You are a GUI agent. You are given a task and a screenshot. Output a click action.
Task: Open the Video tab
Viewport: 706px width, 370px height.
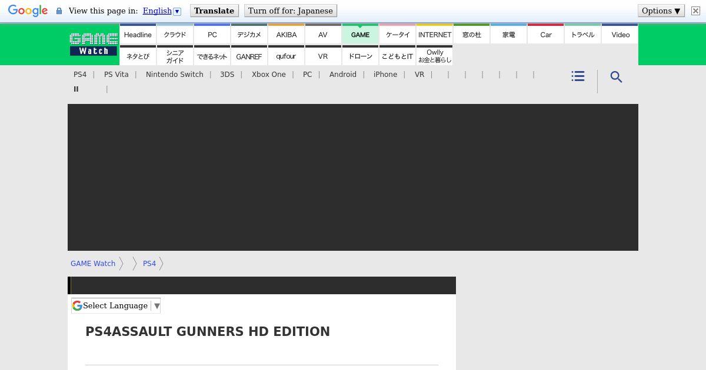(x=620, y=34)
